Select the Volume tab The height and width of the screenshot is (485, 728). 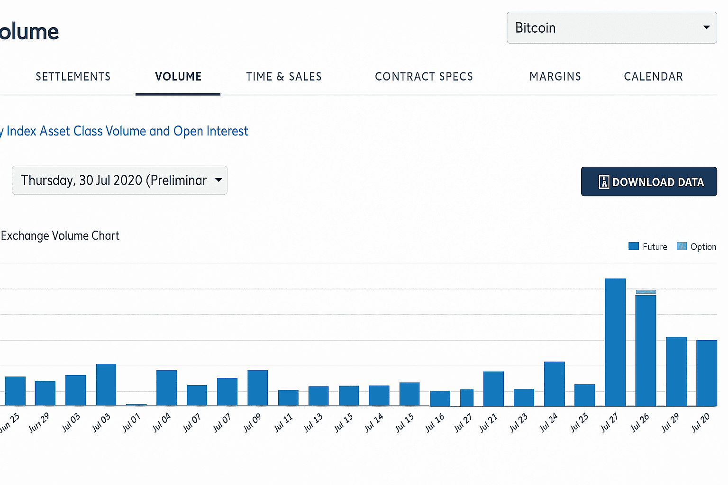178,77
